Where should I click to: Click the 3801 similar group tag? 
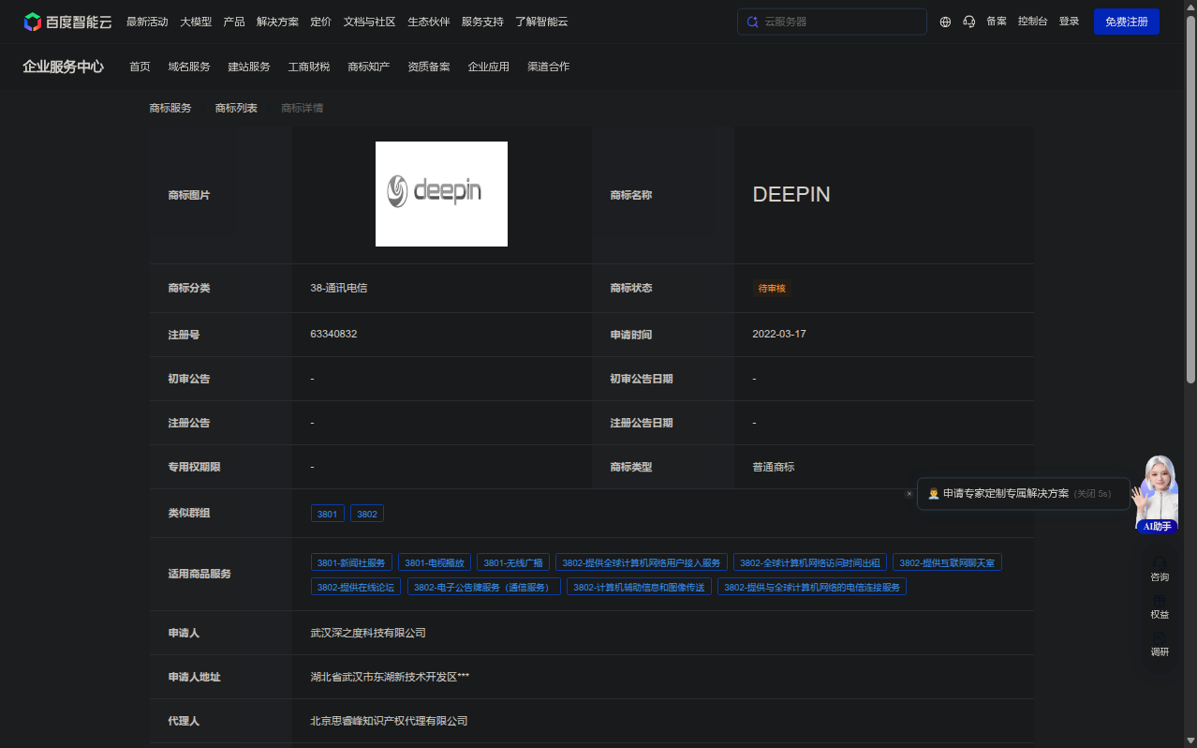coord(328,514)
